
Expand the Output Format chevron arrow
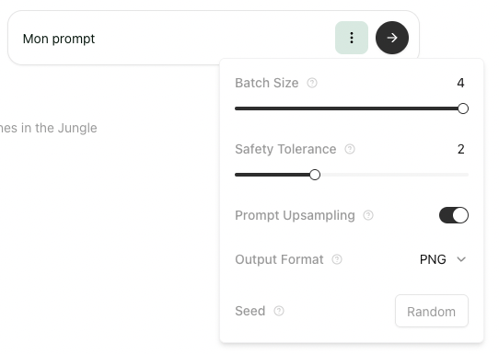pyautogui.click(x=461, y=259)
